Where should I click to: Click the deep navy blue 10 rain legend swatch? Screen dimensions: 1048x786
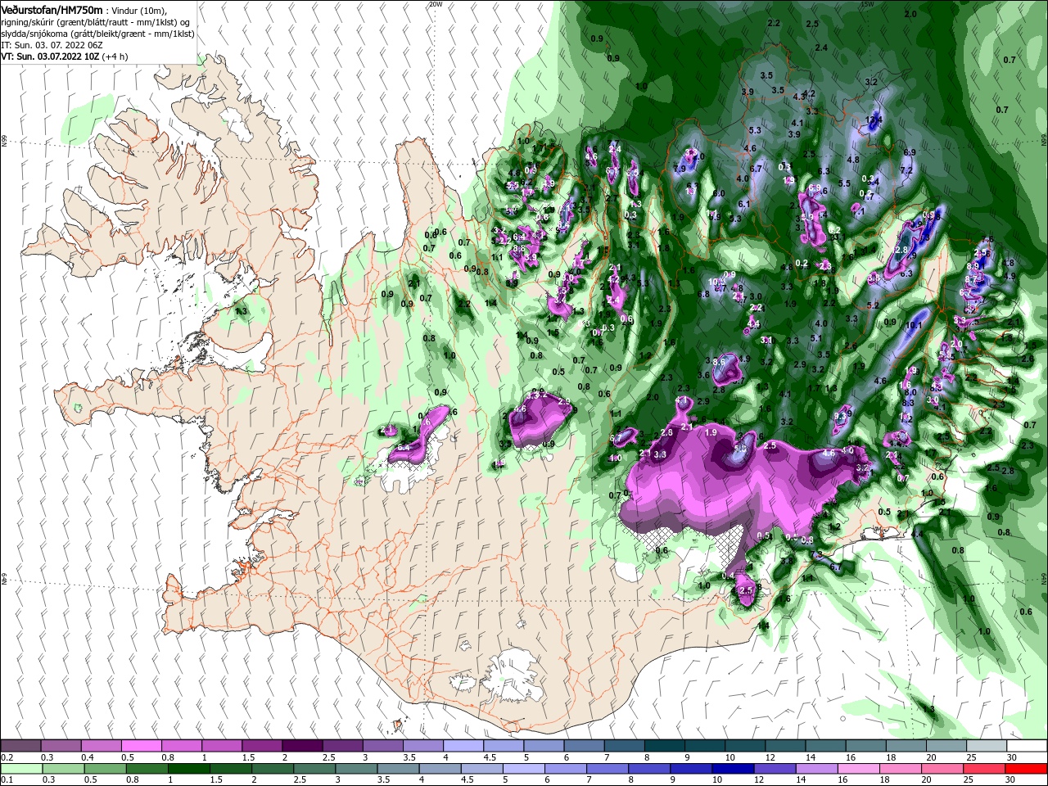[x=733, y=768]
